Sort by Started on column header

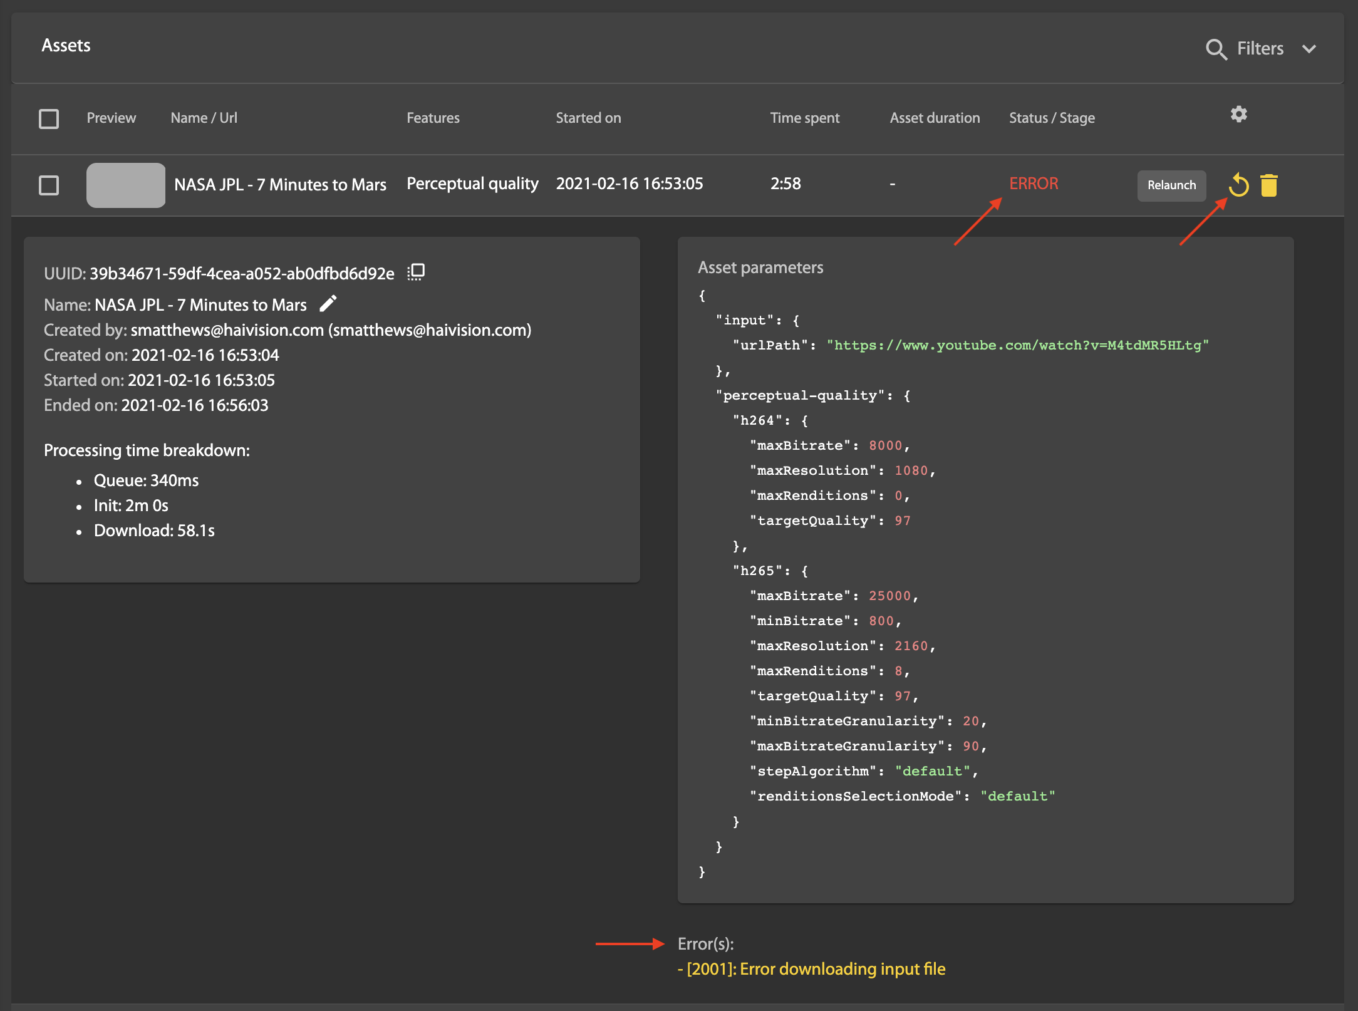click(x=588, y=118)
